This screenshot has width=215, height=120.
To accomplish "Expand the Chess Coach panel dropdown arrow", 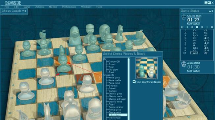I will 23,11.
